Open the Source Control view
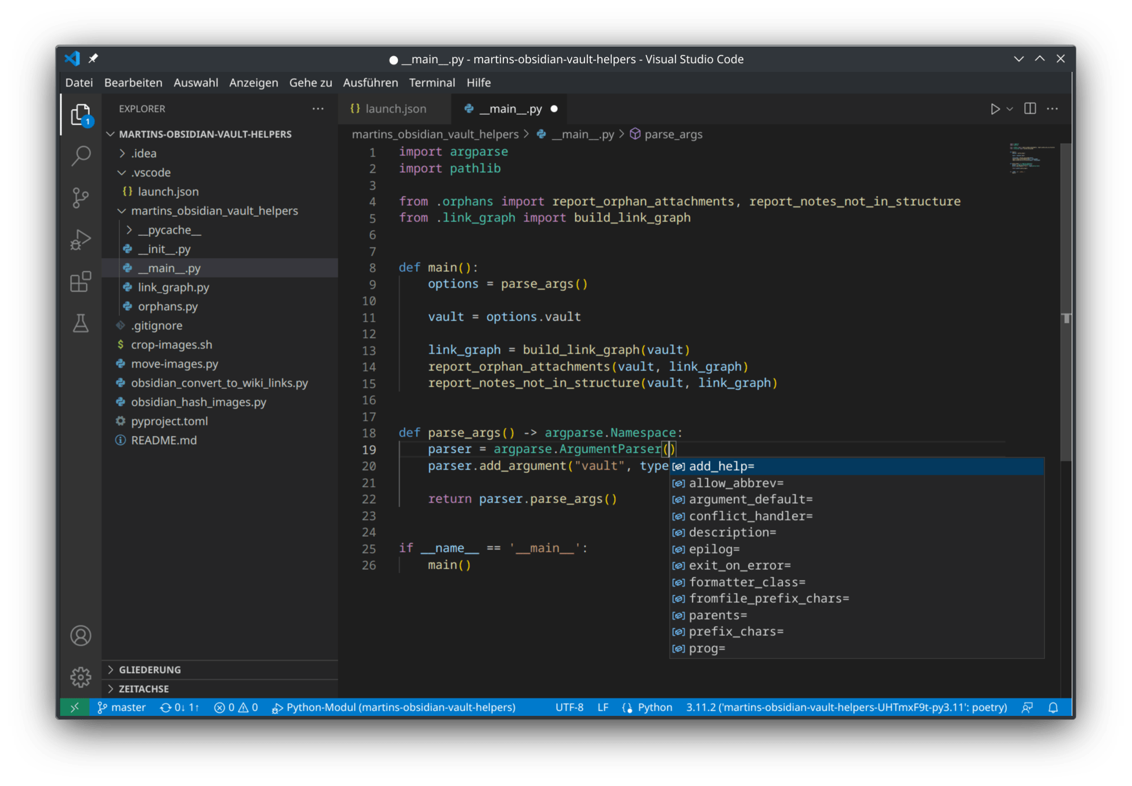The height and width of the screenshot is (786, 1132). tap(81, 197)
